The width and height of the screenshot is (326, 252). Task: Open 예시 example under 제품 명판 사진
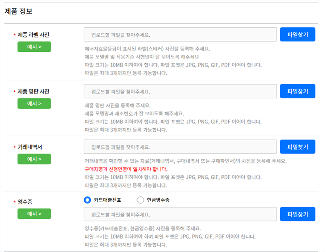[34, 103]
